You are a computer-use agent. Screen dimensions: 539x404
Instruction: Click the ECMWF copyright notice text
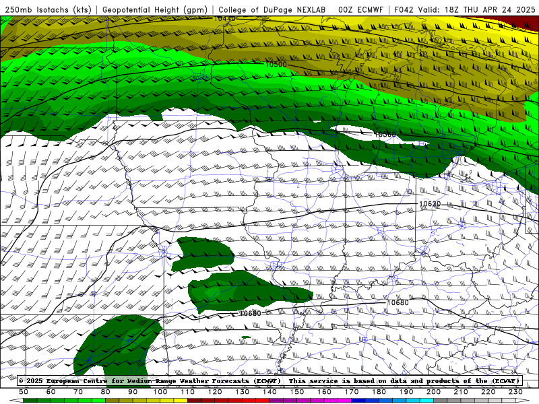269,380
